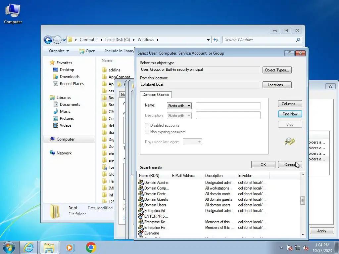Click the network tray icon

pyautogui.click(x=298, y=248)
